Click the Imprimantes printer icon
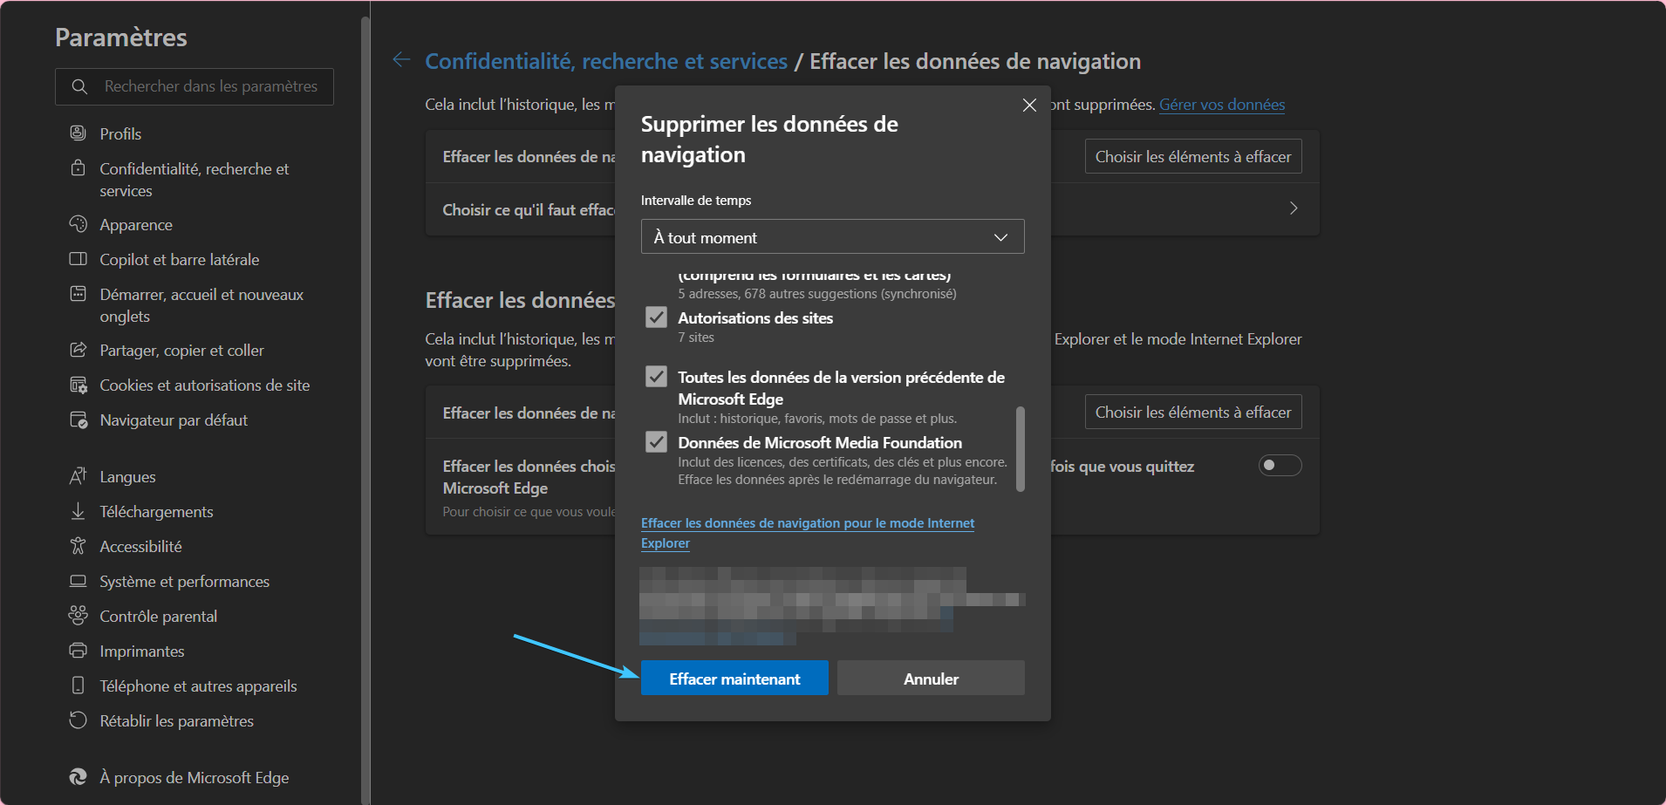 78,651
